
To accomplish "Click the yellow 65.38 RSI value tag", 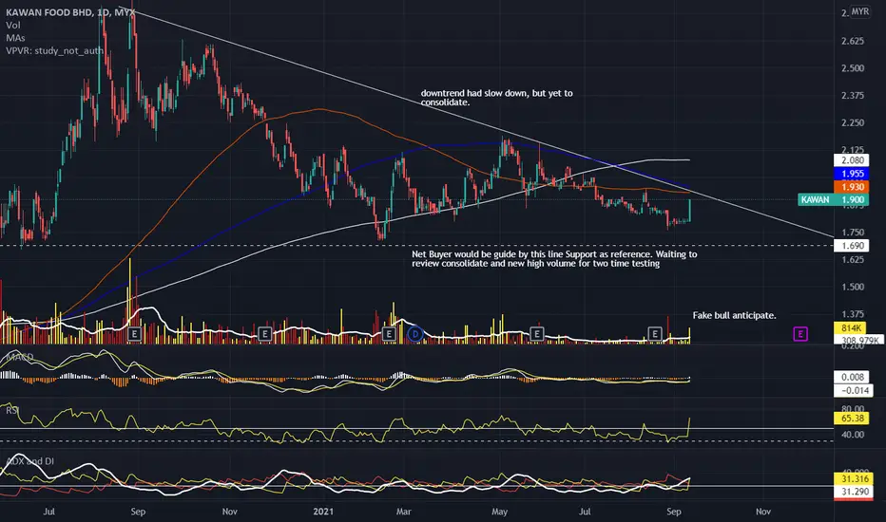I will [852, 419].
